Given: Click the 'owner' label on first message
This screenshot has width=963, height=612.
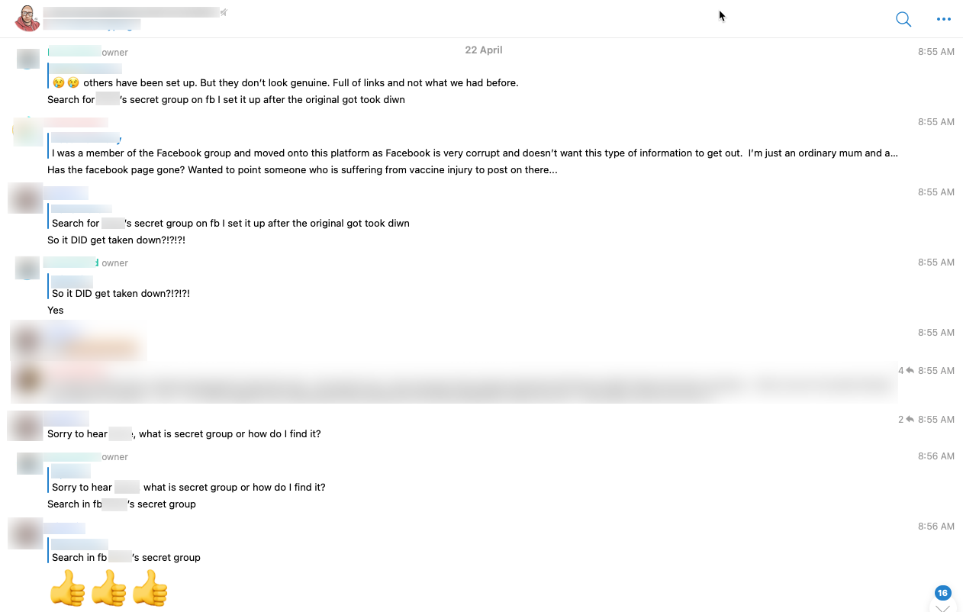Looking at the screenshot, I should coord(115,53).
